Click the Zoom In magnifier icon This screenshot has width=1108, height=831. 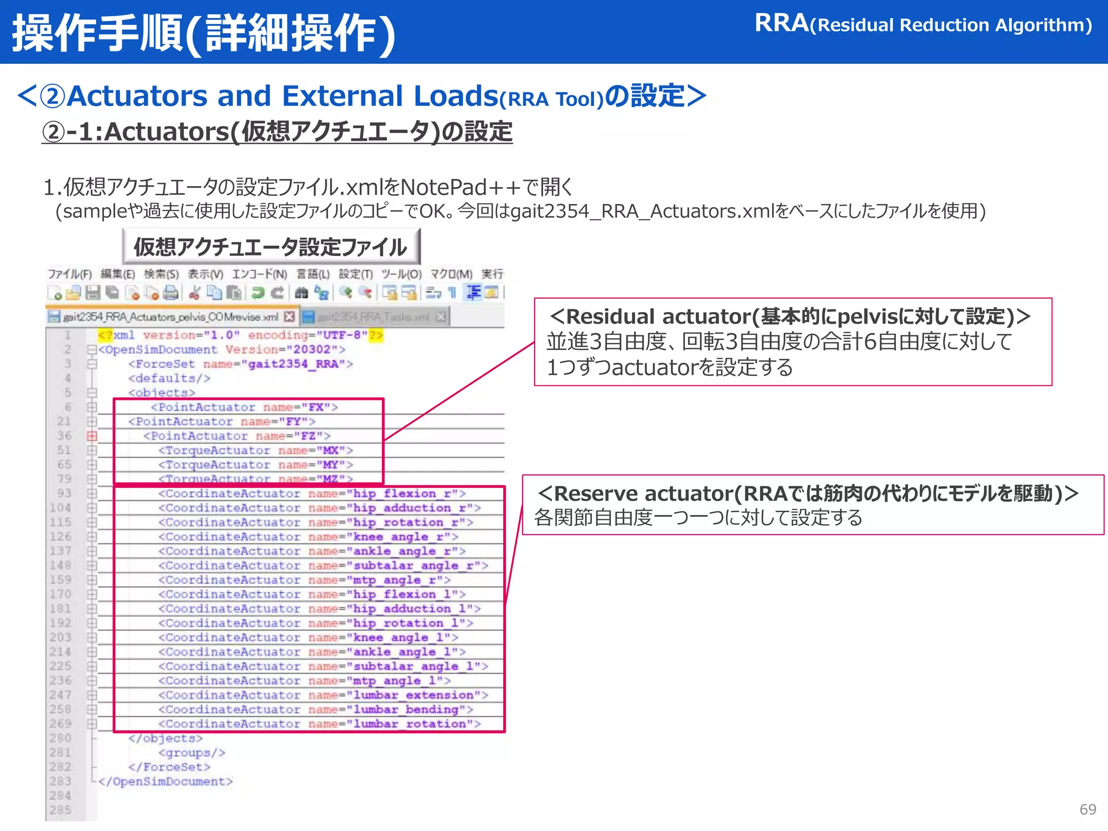tap(345, 293)
